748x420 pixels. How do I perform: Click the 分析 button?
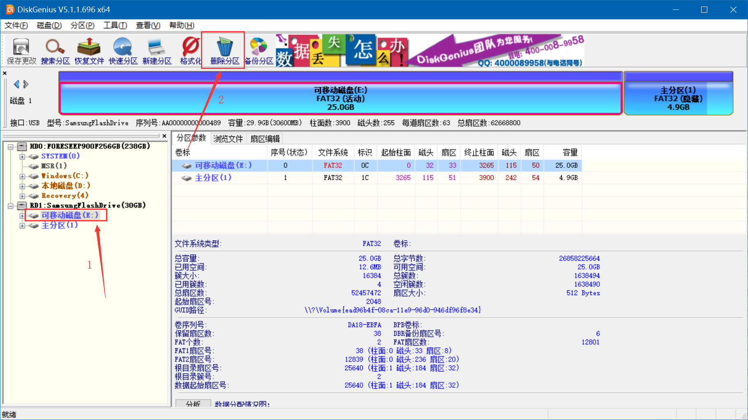point(193,403)
